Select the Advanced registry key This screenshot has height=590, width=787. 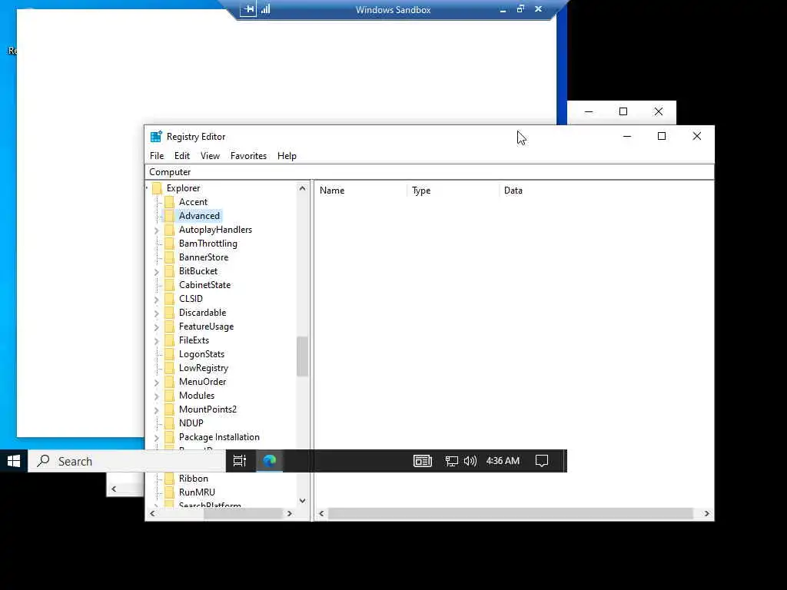click(199, 216)
